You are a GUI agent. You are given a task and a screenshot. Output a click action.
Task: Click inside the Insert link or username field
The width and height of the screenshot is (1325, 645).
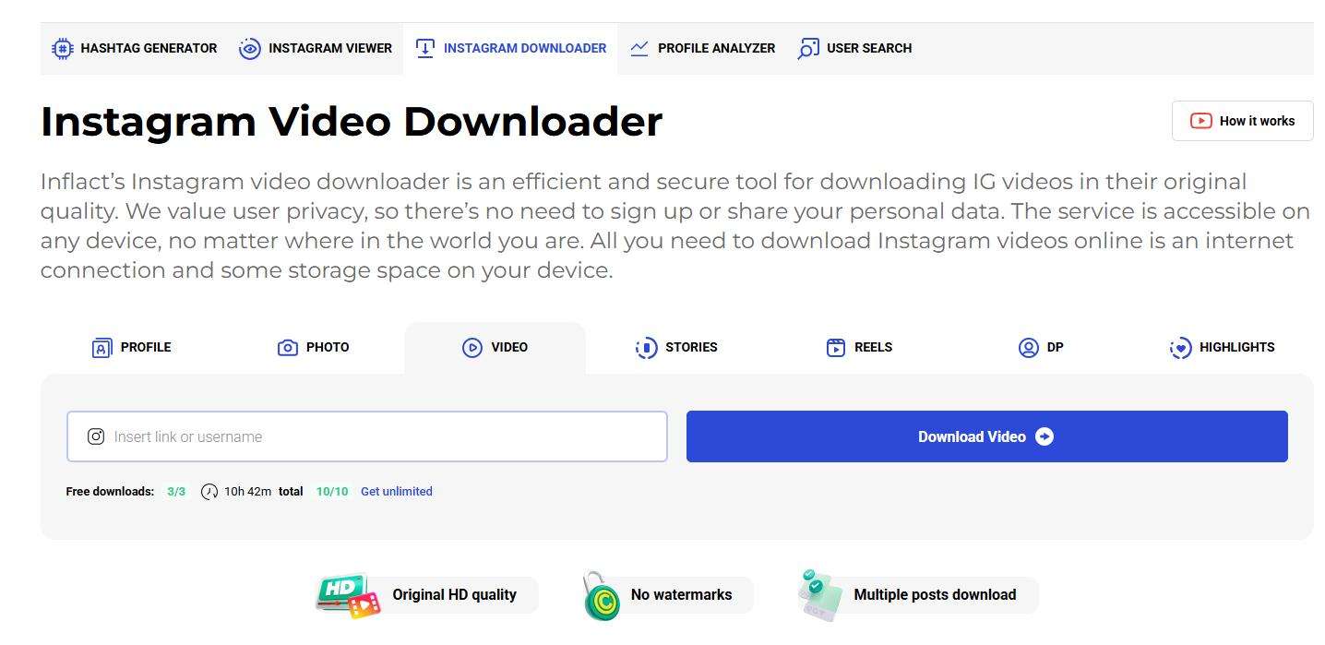point(367,436)
